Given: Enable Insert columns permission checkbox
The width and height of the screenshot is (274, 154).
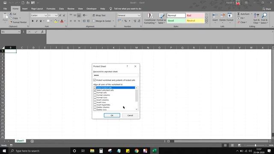Looking at the screenshot, I should click(95, 100).
